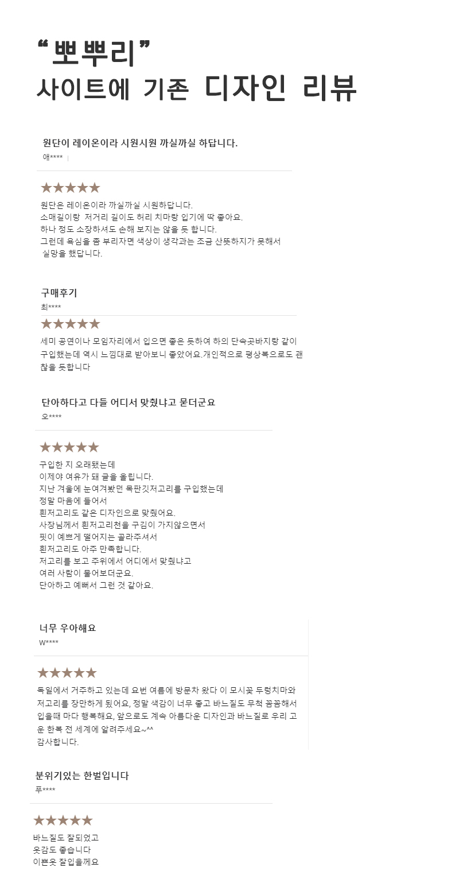This screenshot has width=459, height=895.
Task: Click the star rating under 구매후기
Action: pos(70,324)
